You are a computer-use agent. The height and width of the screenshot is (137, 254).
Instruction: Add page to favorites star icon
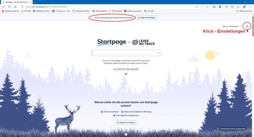pos(207,7)
